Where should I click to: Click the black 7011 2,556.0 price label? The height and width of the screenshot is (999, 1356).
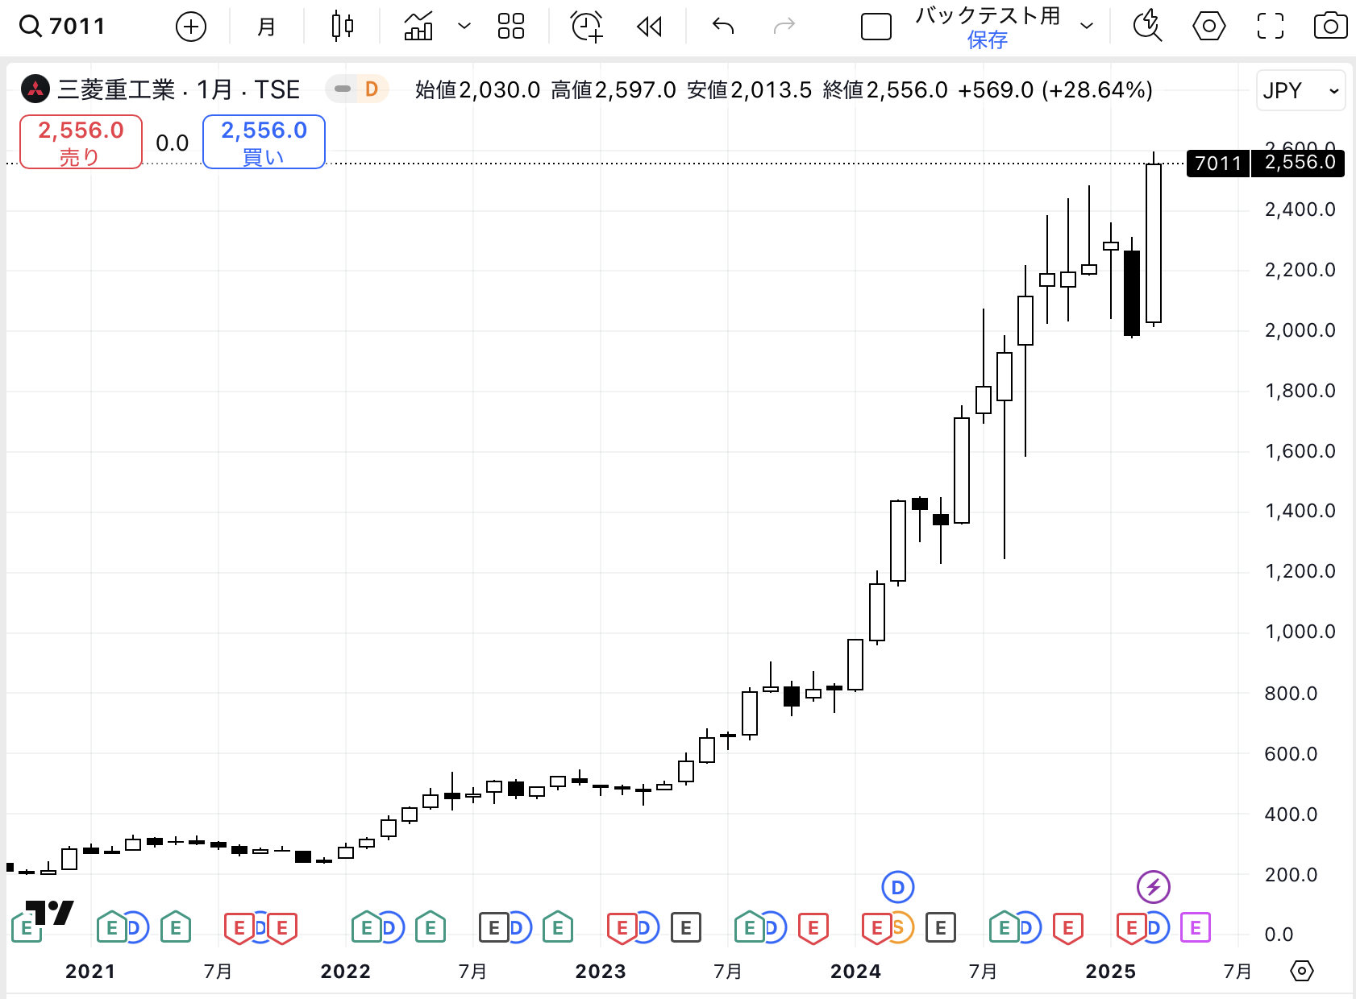[1265, 163]
